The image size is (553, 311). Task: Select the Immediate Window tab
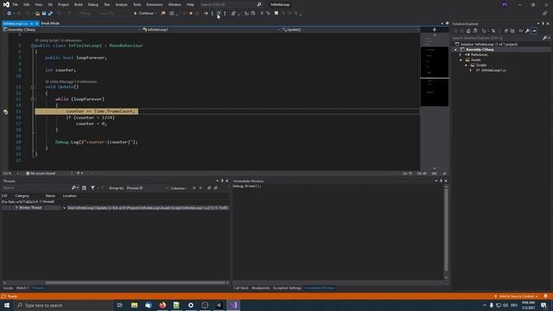320,288
